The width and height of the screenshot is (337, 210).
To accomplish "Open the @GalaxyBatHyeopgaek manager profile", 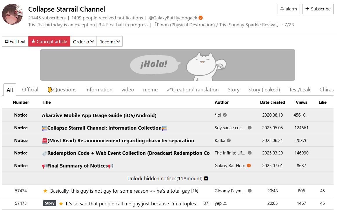I will point(173,18).
